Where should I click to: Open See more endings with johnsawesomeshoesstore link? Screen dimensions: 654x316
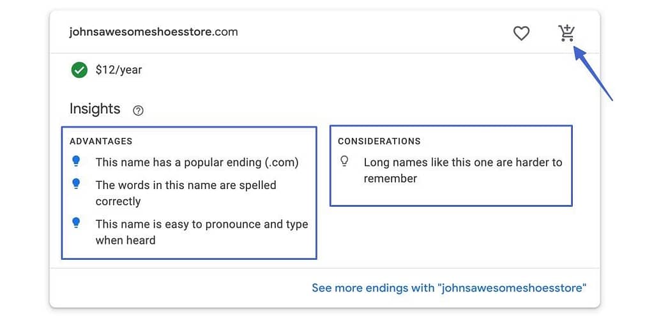coord(449,288)
